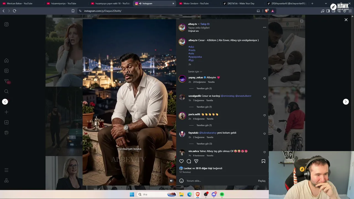Open the hamburger More menu in the sidebar

pyautogui.click(x=6, y=170)
